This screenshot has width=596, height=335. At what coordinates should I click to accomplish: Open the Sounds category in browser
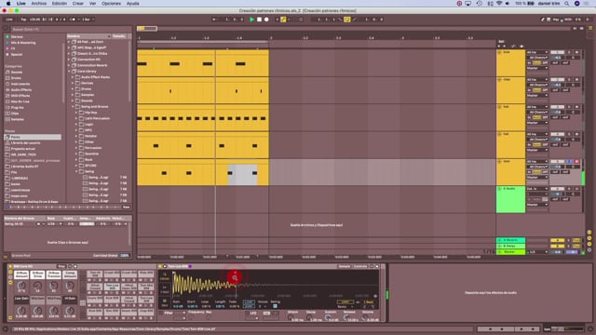[17, 73]
